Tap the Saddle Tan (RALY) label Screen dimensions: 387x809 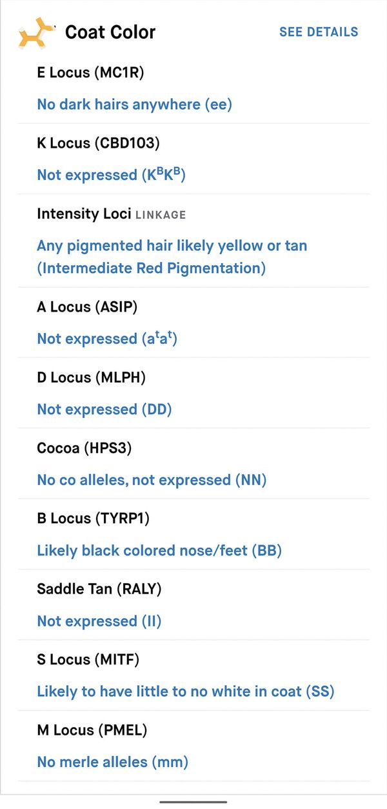99,588
